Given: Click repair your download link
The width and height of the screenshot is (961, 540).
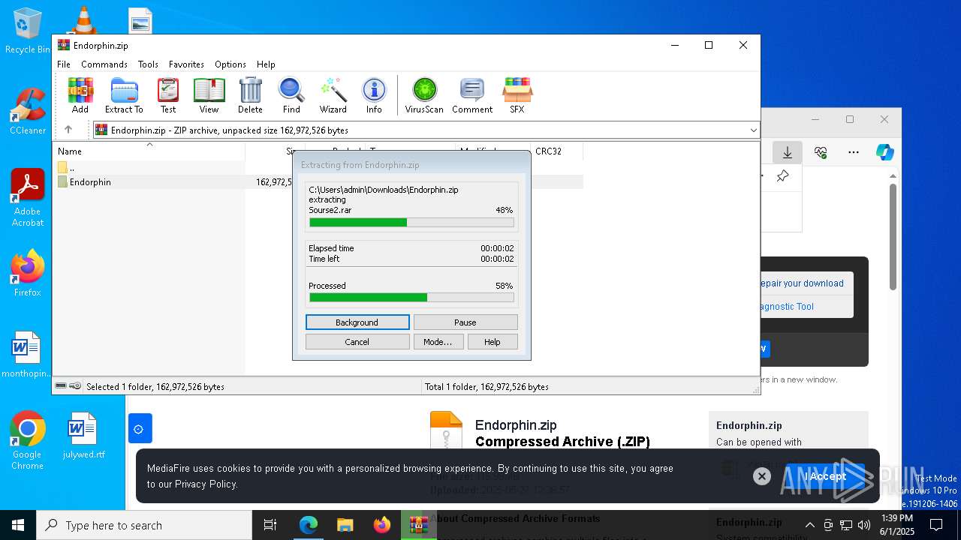Looking at the screenshot, I should pyautogui.click(x=802, y=283).
